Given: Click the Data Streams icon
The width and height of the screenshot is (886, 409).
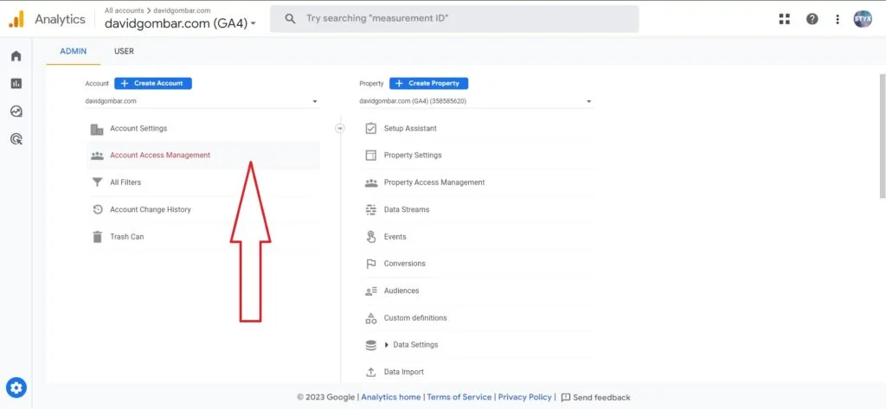Looking at the screenshot, I should tap(370, 209).
